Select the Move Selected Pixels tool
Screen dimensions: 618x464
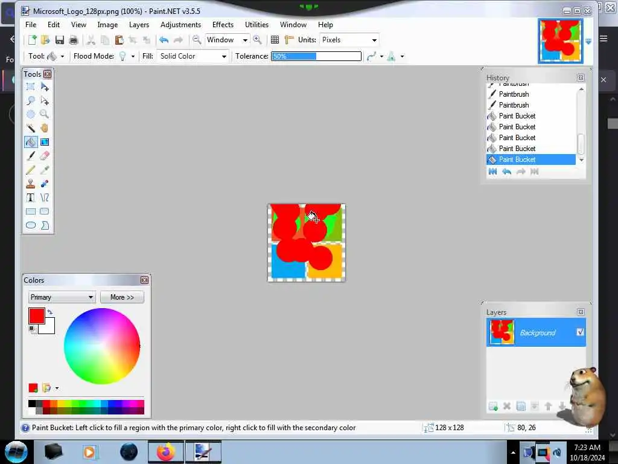[45, 86]
